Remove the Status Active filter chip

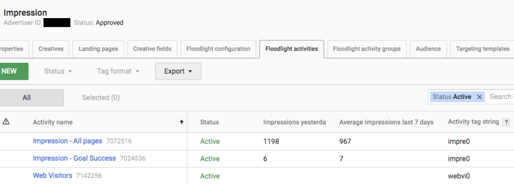click(x=479, y=97)
